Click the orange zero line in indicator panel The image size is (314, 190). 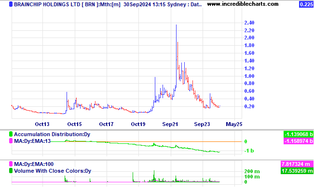146,141
